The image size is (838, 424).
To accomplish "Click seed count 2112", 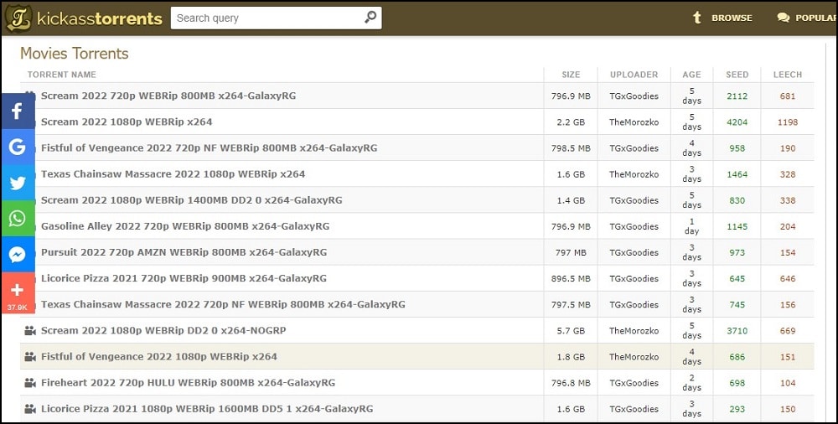I will 737,96.
